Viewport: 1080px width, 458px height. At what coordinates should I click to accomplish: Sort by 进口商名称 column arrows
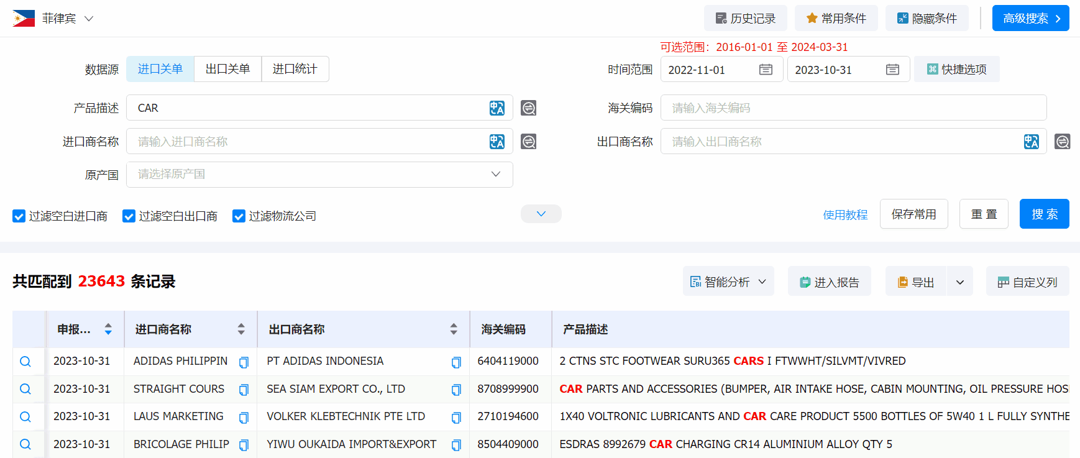pyautogui.click(x=241, y=329)
